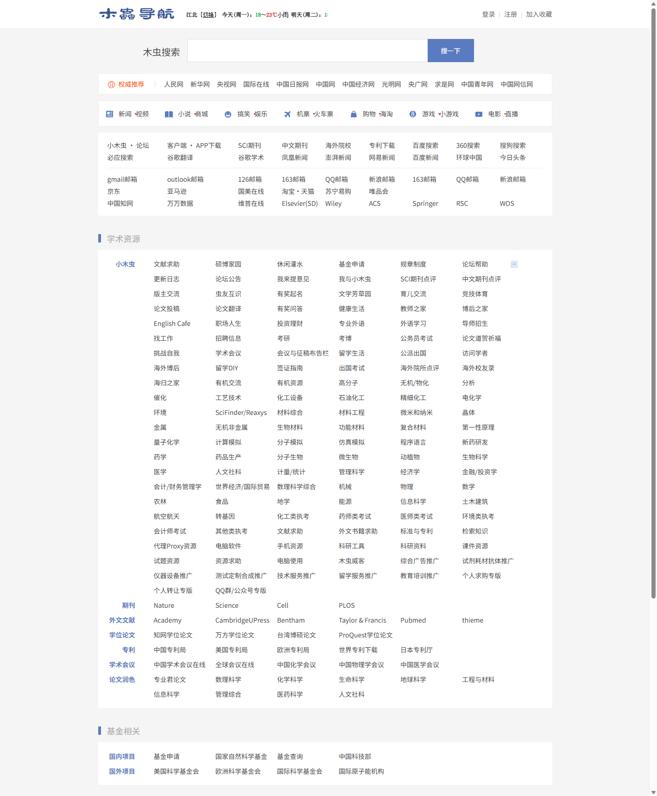Click the 木虫搜索 search input field

307,51
